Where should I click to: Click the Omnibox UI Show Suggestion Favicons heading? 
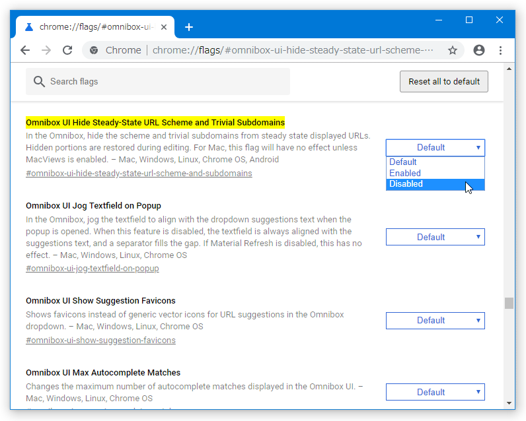tap(100, 301)
